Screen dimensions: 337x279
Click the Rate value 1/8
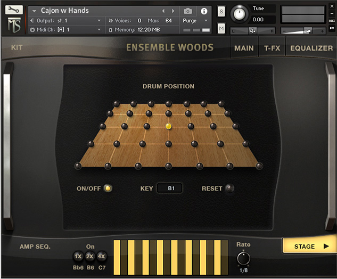point(243,270)
